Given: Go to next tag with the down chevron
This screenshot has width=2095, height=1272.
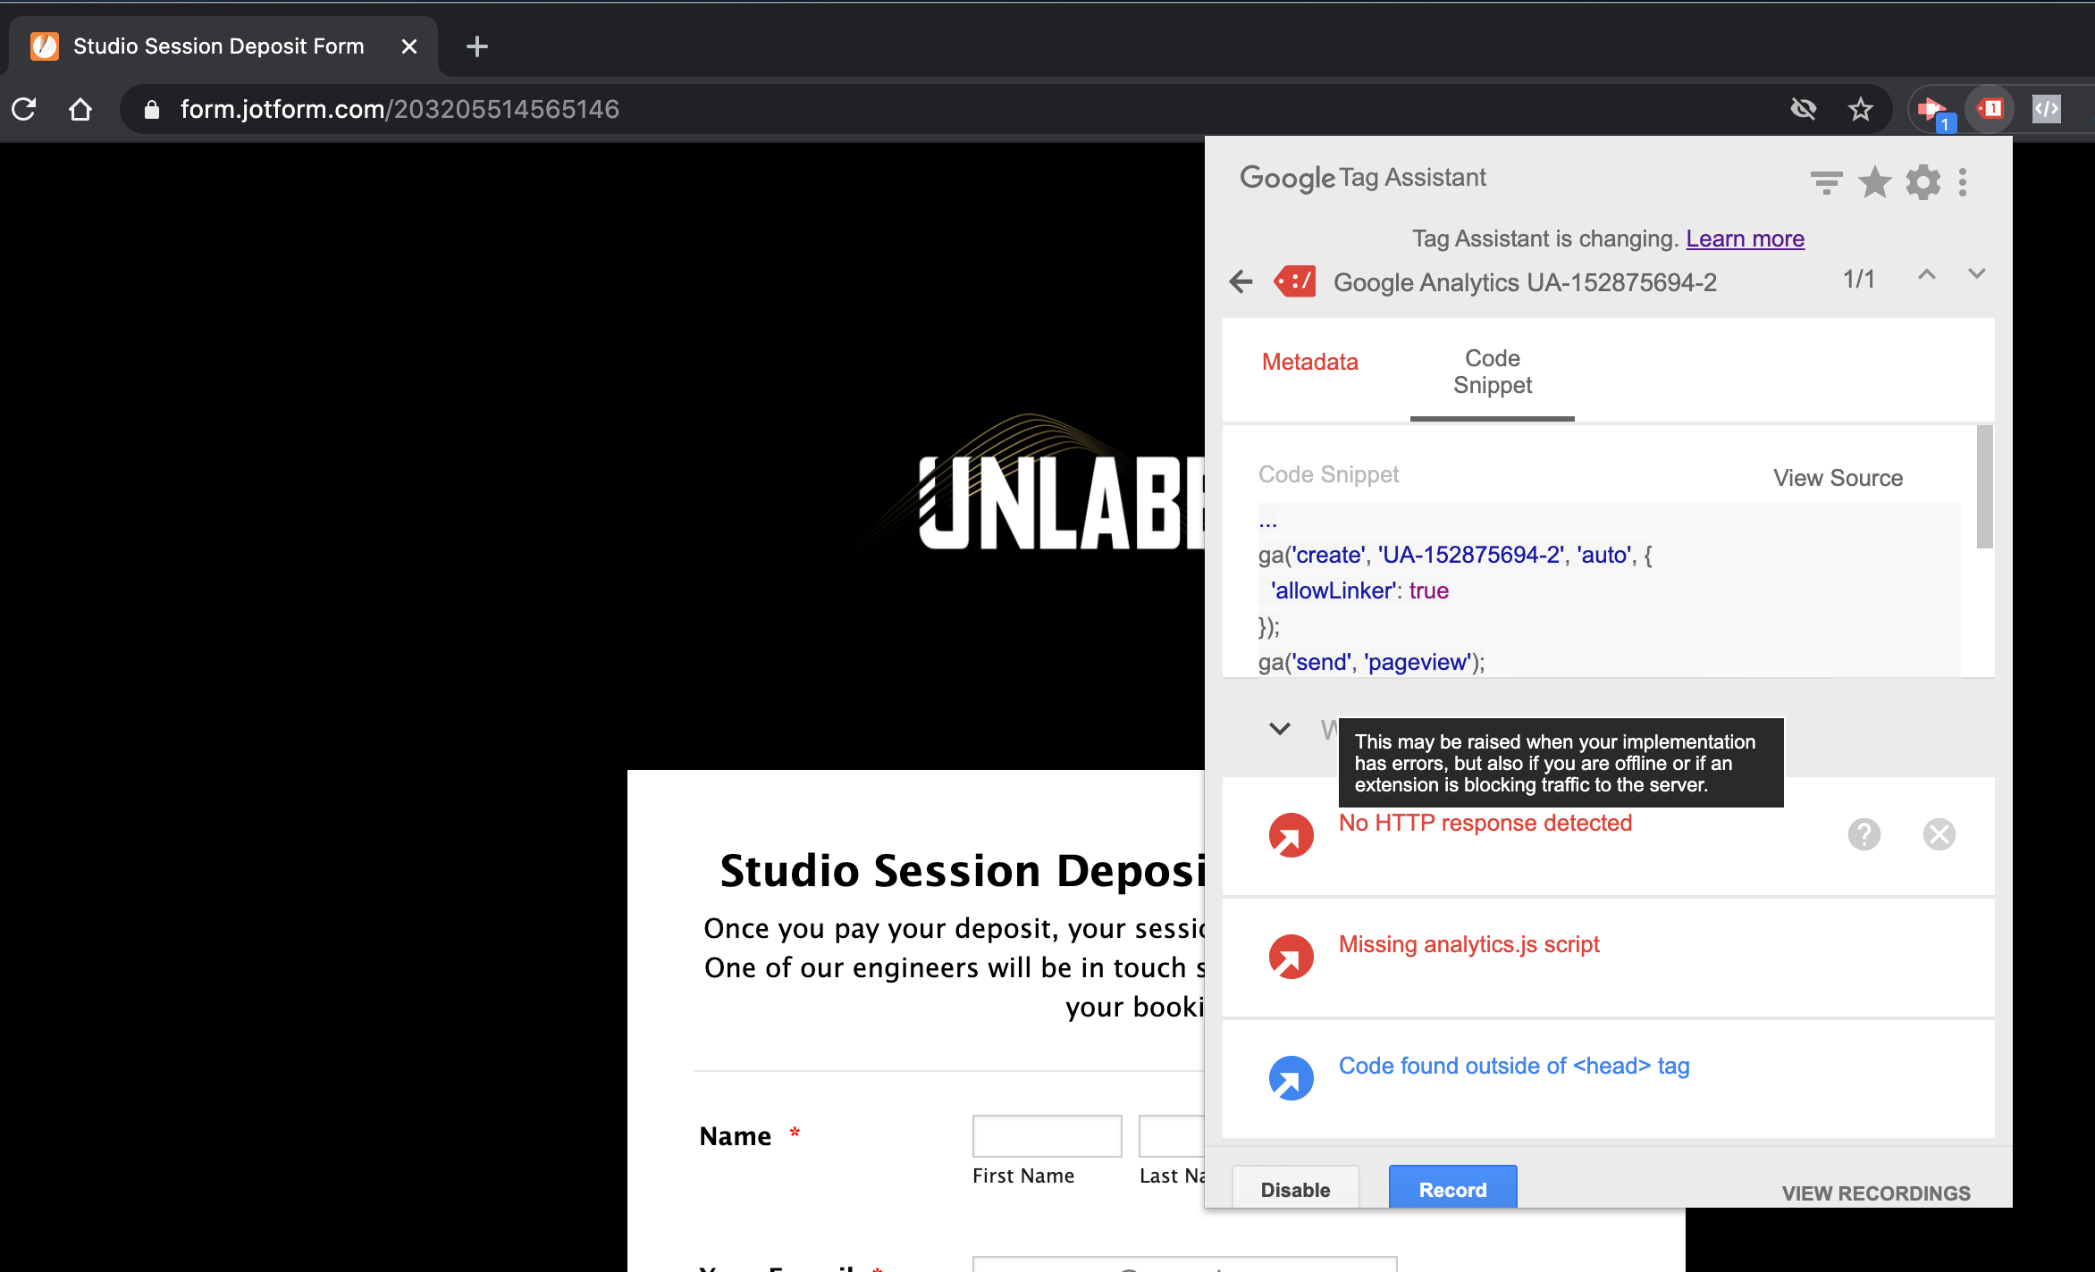Looking at the screenshot, I should (1976, 273).
